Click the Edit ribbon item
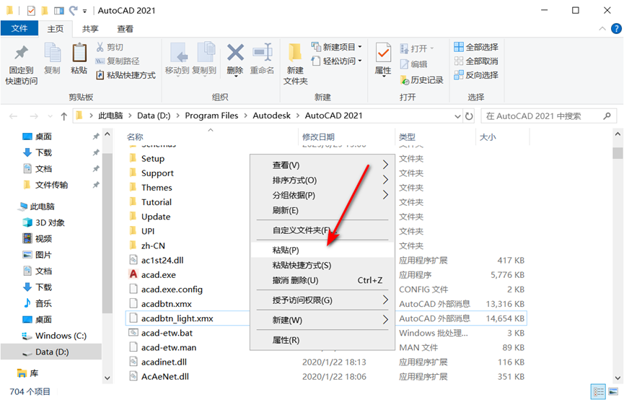Image resolution: width=624 pixels, height=400 pixels. pos(413,64)
